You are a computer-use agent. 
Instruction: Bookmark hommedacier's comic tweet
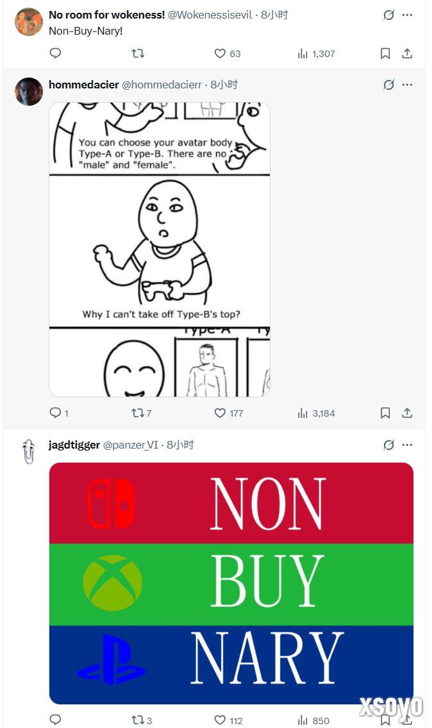click(x=385, y=413)
